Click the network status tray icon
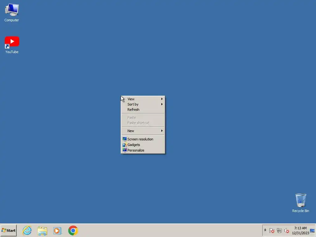The image size is (316, 237). [x=279, y=230]
